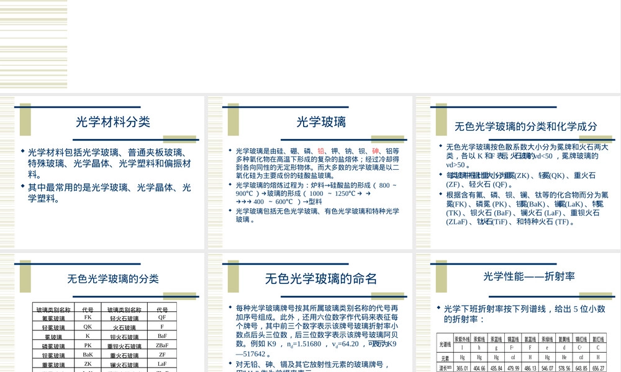Click the bullet starting 其中最常用的是光学玻璃
The height and width of the screenshot is (372, 621).
pos(109,193)
